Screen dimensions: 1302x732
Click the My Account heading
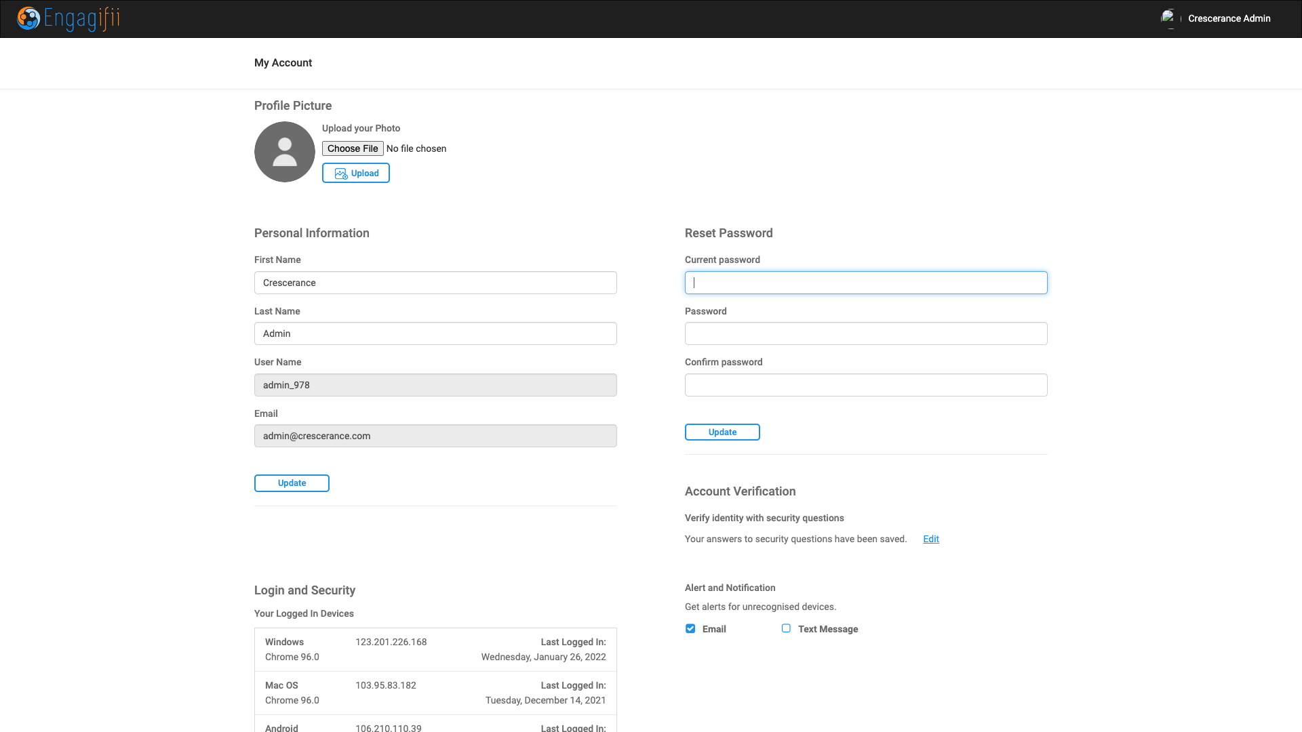pos(283,62)
